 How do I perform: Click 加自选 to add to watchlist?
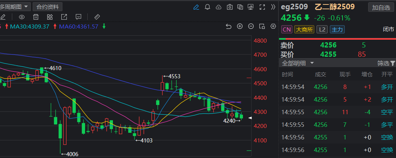click(381, 7)
